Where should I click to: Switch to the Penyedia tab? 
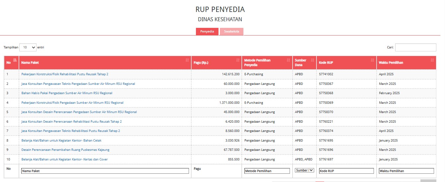pos(207,31)
